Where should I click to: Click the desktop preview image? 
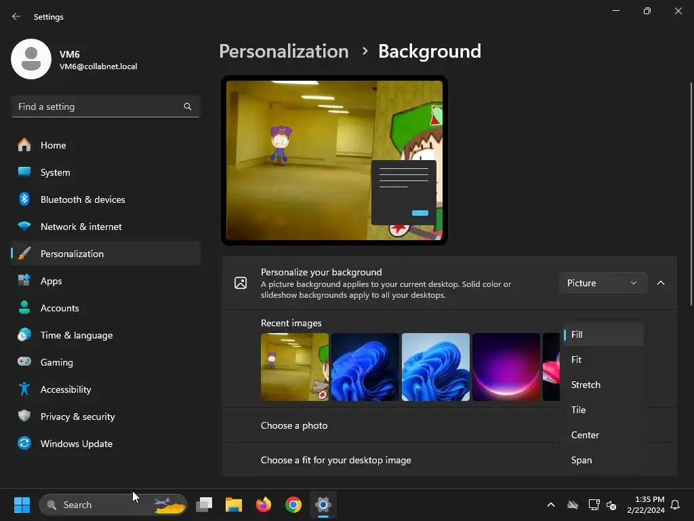coord(334,160)
